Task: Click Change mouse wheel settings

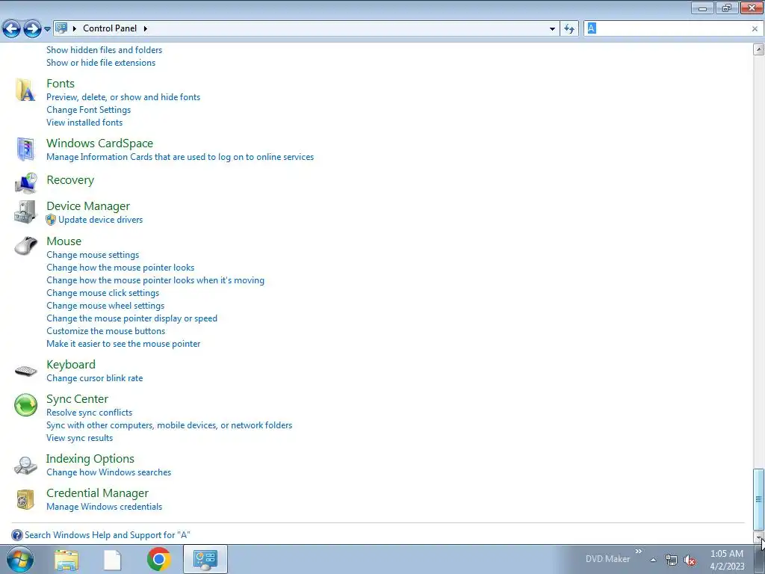Action: 105,306
